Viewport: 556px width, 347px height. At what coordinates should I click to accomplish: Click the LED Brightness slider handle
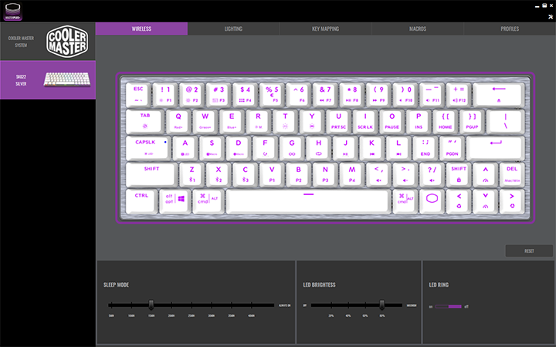click(381, 305)
